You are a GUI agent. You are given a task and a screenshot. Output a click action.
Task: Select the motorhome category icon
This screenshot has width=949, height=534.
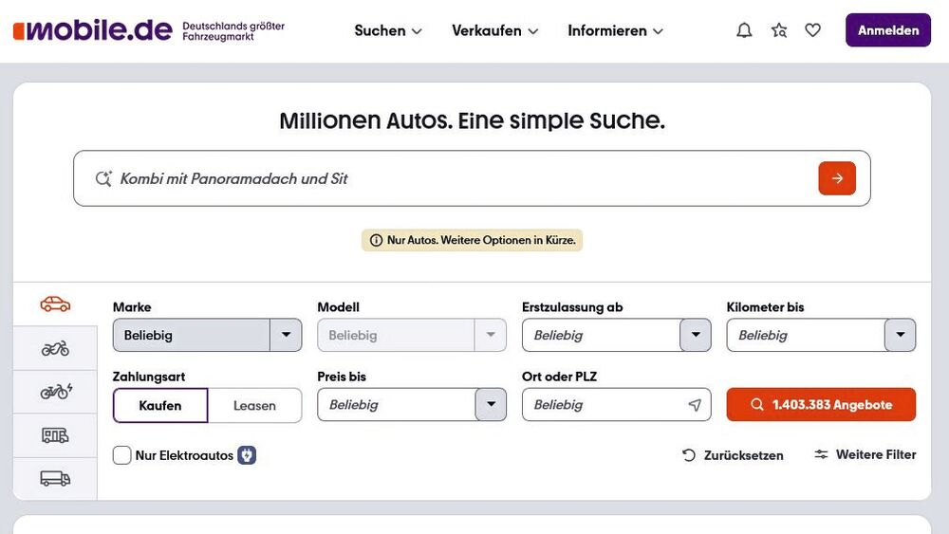(55, 435)
